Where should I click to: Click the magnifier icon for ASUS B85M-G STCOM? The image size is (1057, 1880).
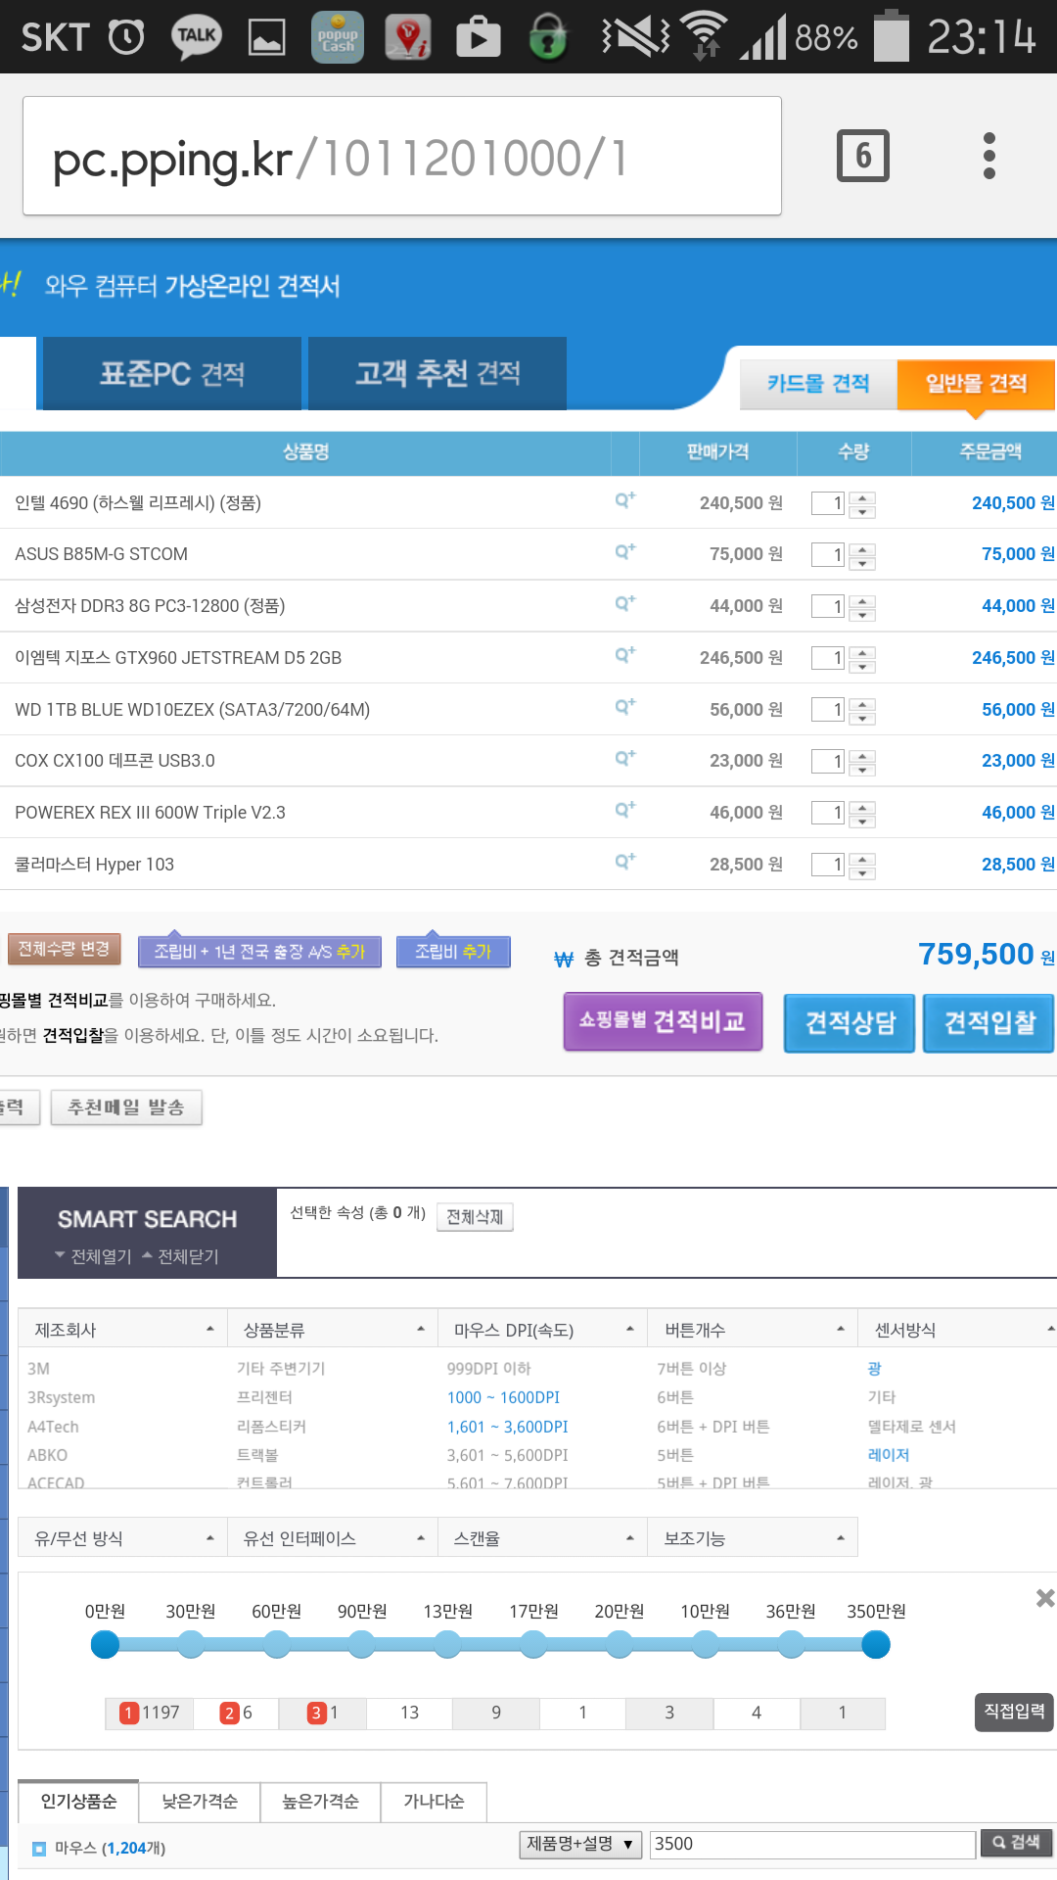624,552
